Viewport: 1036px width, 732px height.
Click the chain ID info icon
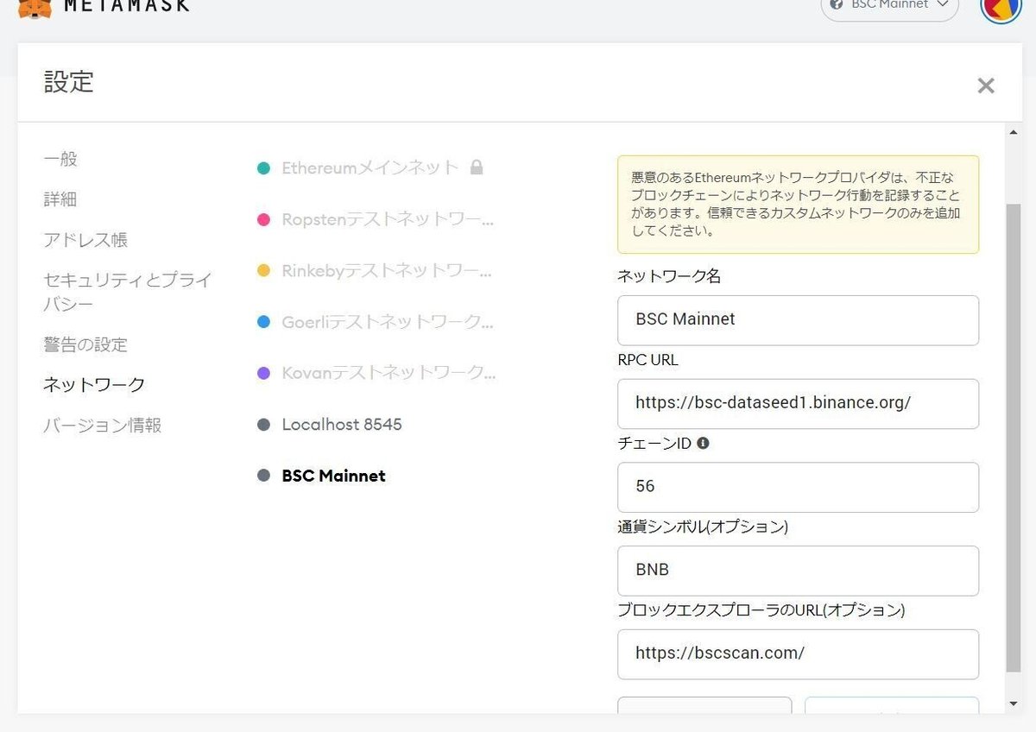(x=704, y=443)
